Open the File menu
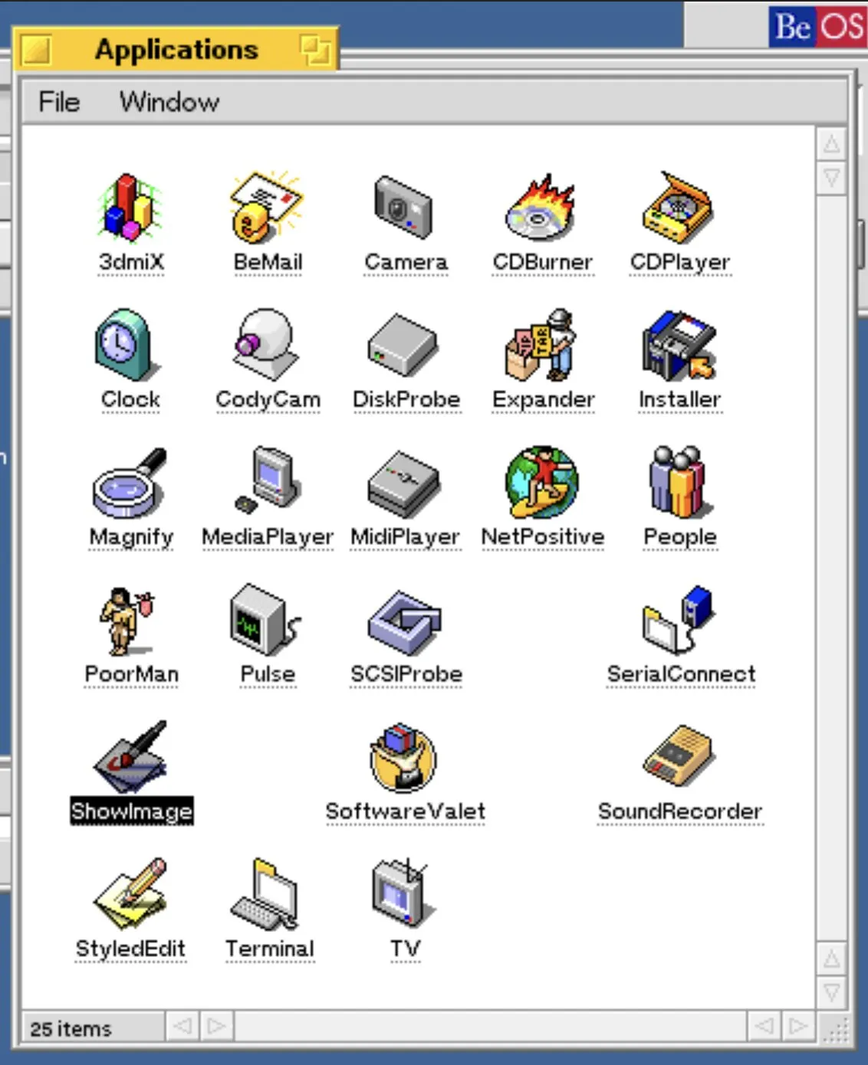 pyautogui.click(x=59, y=102)
